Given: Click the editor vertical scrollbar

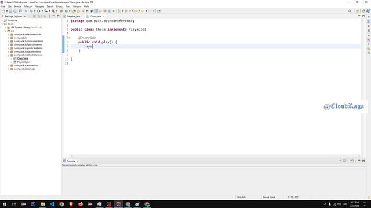Looking at the screenshot, I should tap(362, 86).
